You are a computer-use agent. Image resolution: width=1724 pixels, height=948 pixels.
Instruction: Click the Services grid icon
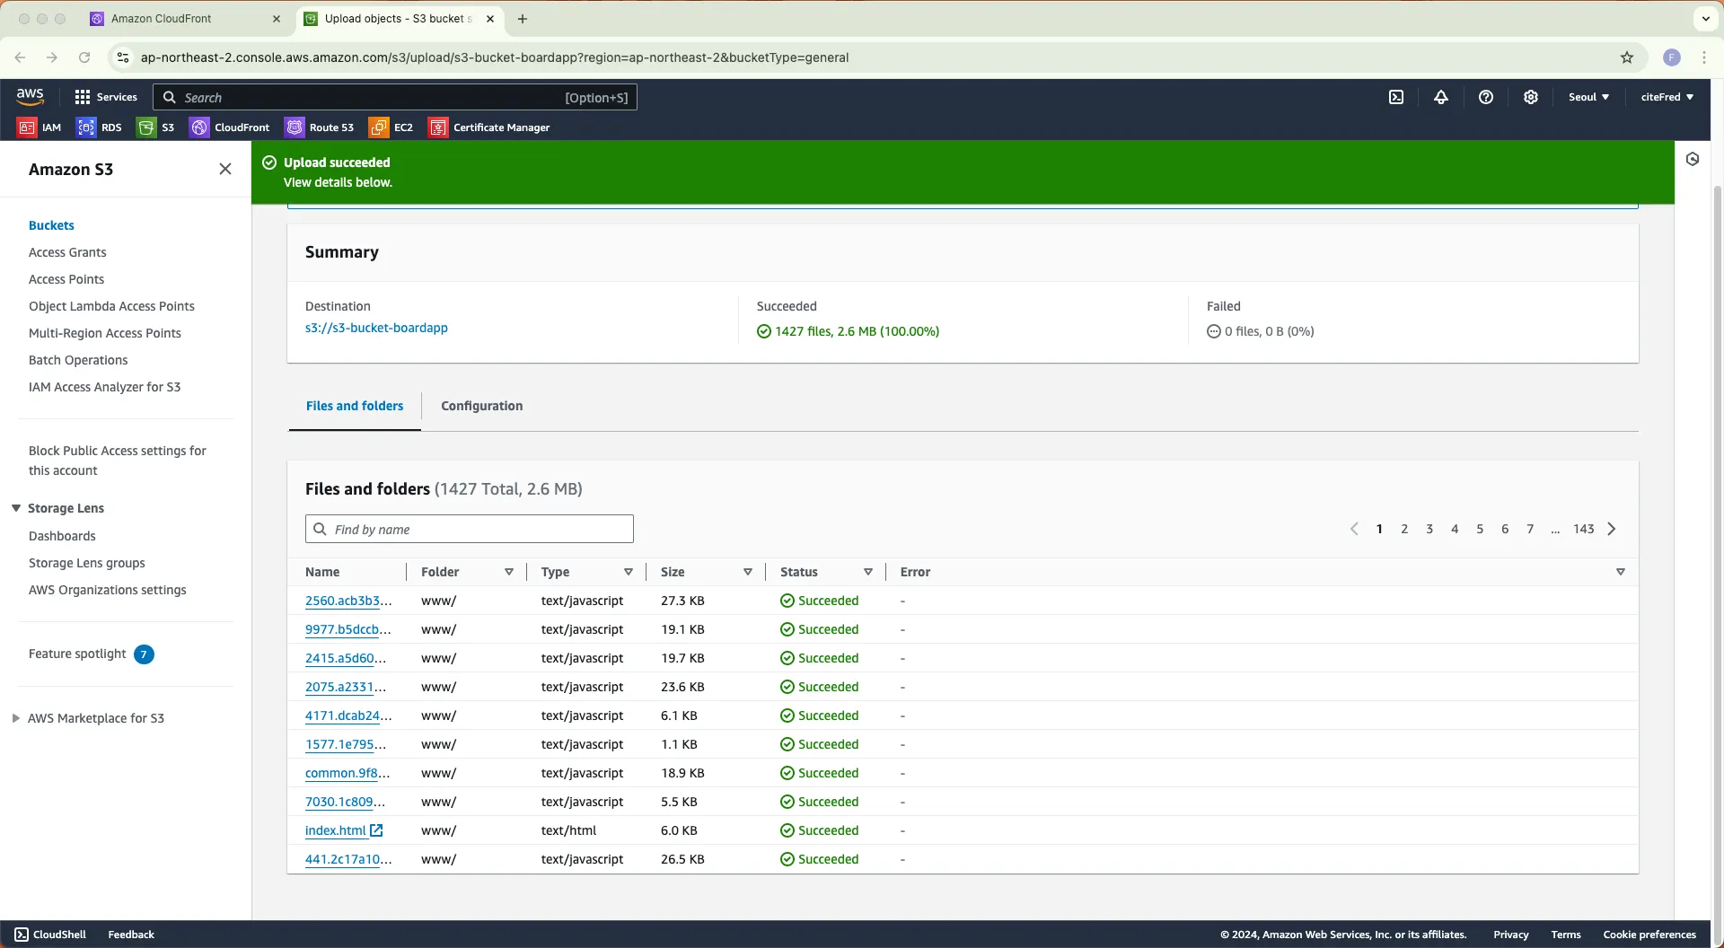click(83, 97)
